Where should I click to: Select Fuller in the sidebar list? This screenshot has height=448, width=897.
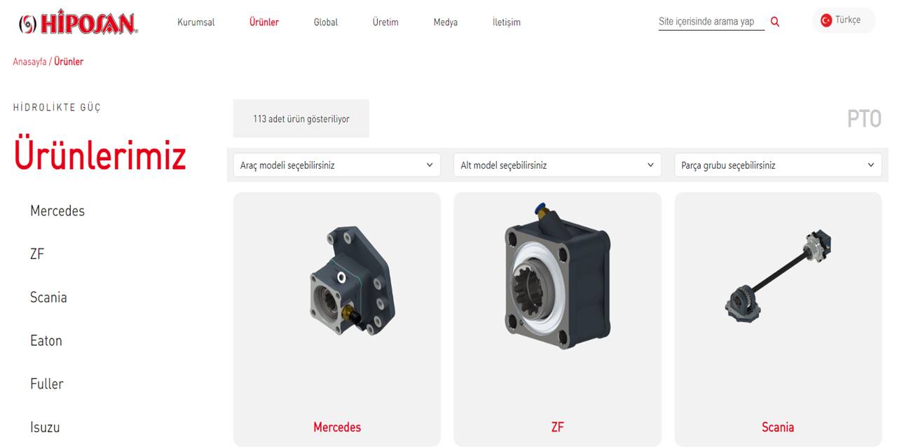click(x=47, y=384)
